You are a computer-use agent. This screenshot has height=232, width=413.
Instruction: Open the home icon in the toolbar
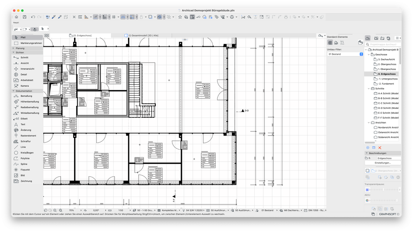[17, 17]
